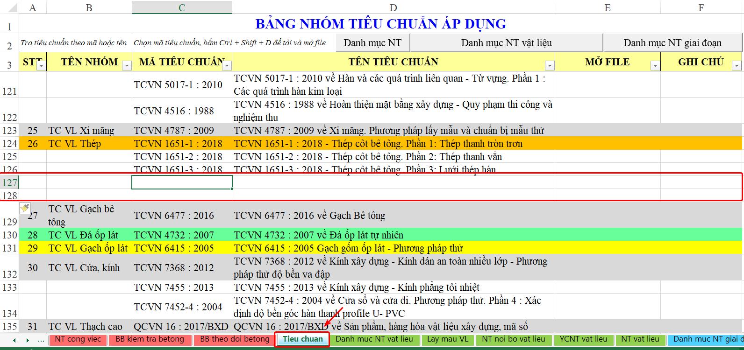This screenshot has width=744, height=350.
Task: Open the BB kiem tra betong tab
Action: point(150,339)
